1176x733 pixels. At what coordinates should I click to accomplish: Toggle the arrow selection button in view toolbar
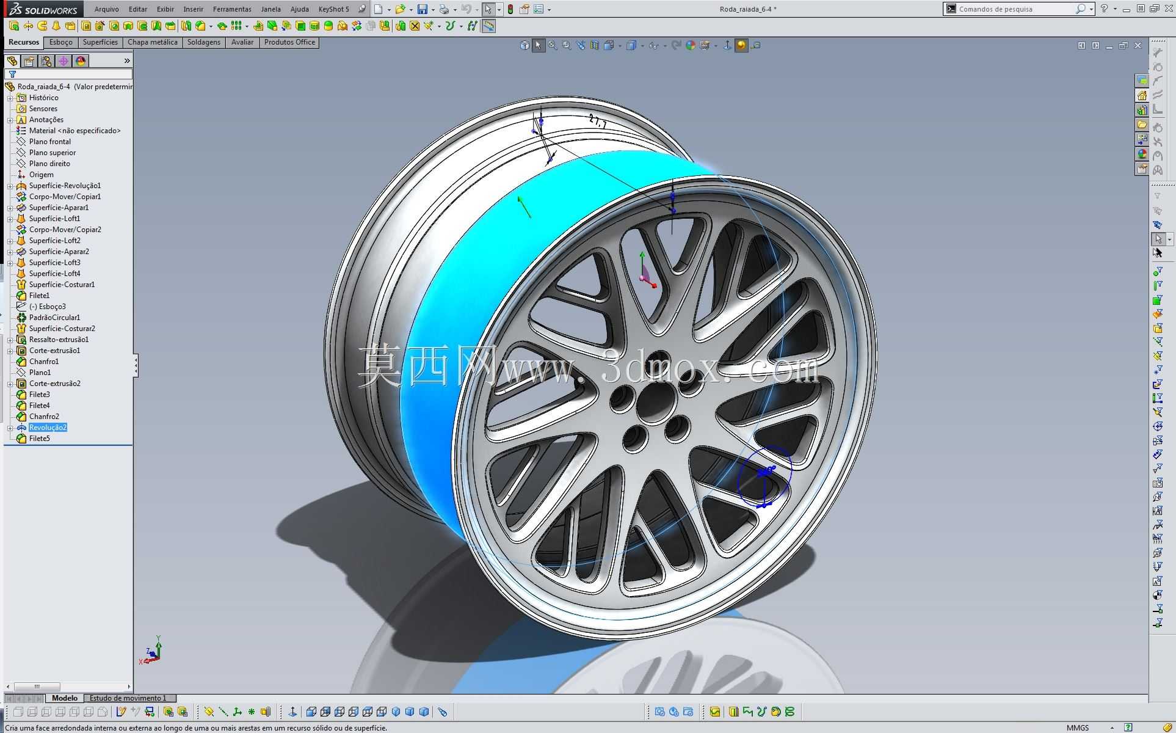538,45
